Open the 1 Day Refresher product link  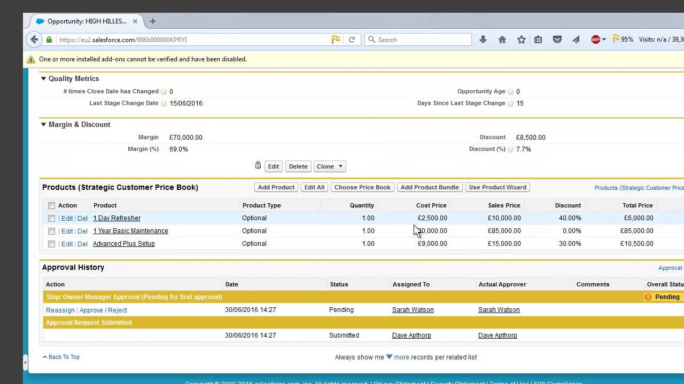pos(116,218)
